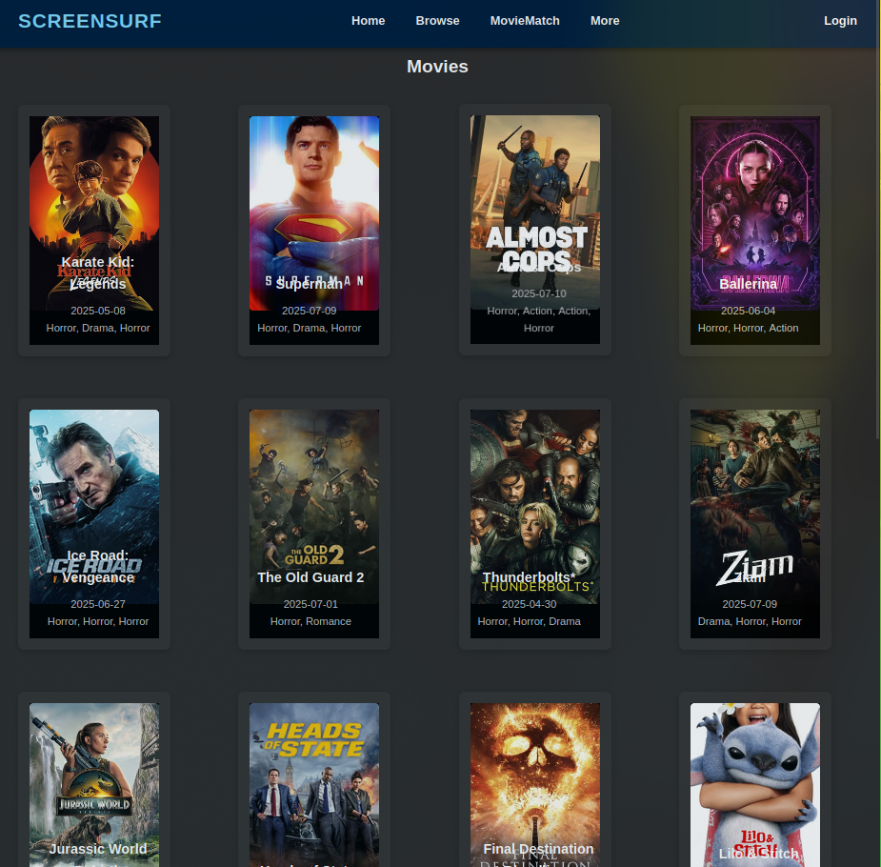The height and width of the screenshot is (867, 881).
Task: Click the genres 'Horror, Romance'
Action: 310,621
